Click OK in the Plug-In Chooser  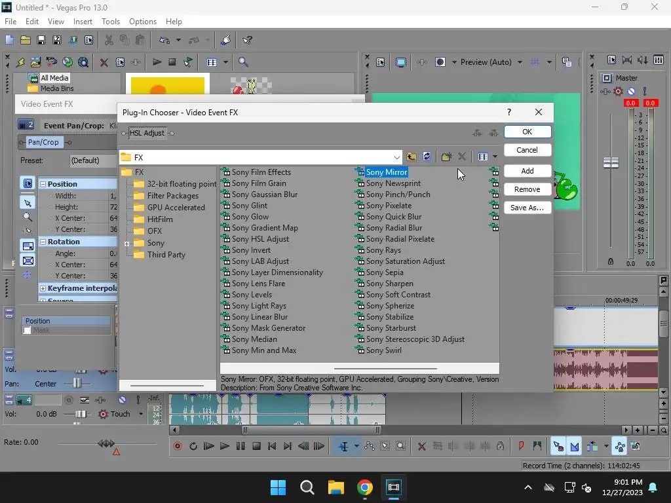tap(527, 132)
